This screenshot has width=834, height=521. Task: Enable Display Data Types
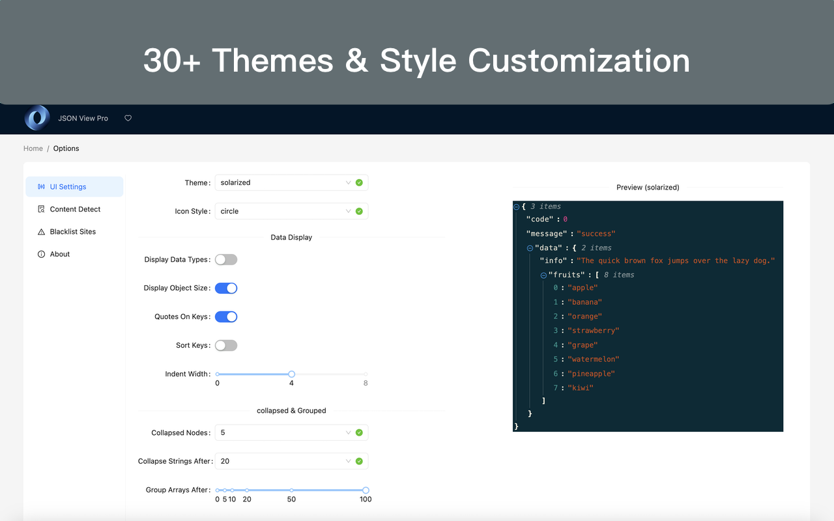point(226,259)
